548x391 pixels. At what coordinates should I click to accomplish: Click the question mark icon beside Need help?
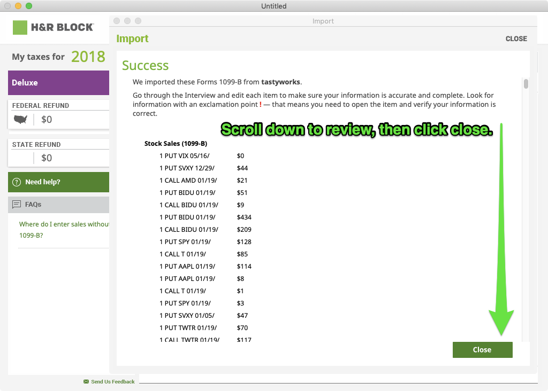(x=17, y=182)
